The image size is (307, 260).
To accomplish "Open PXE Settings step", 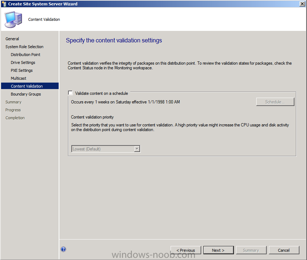I will (22, 70).
